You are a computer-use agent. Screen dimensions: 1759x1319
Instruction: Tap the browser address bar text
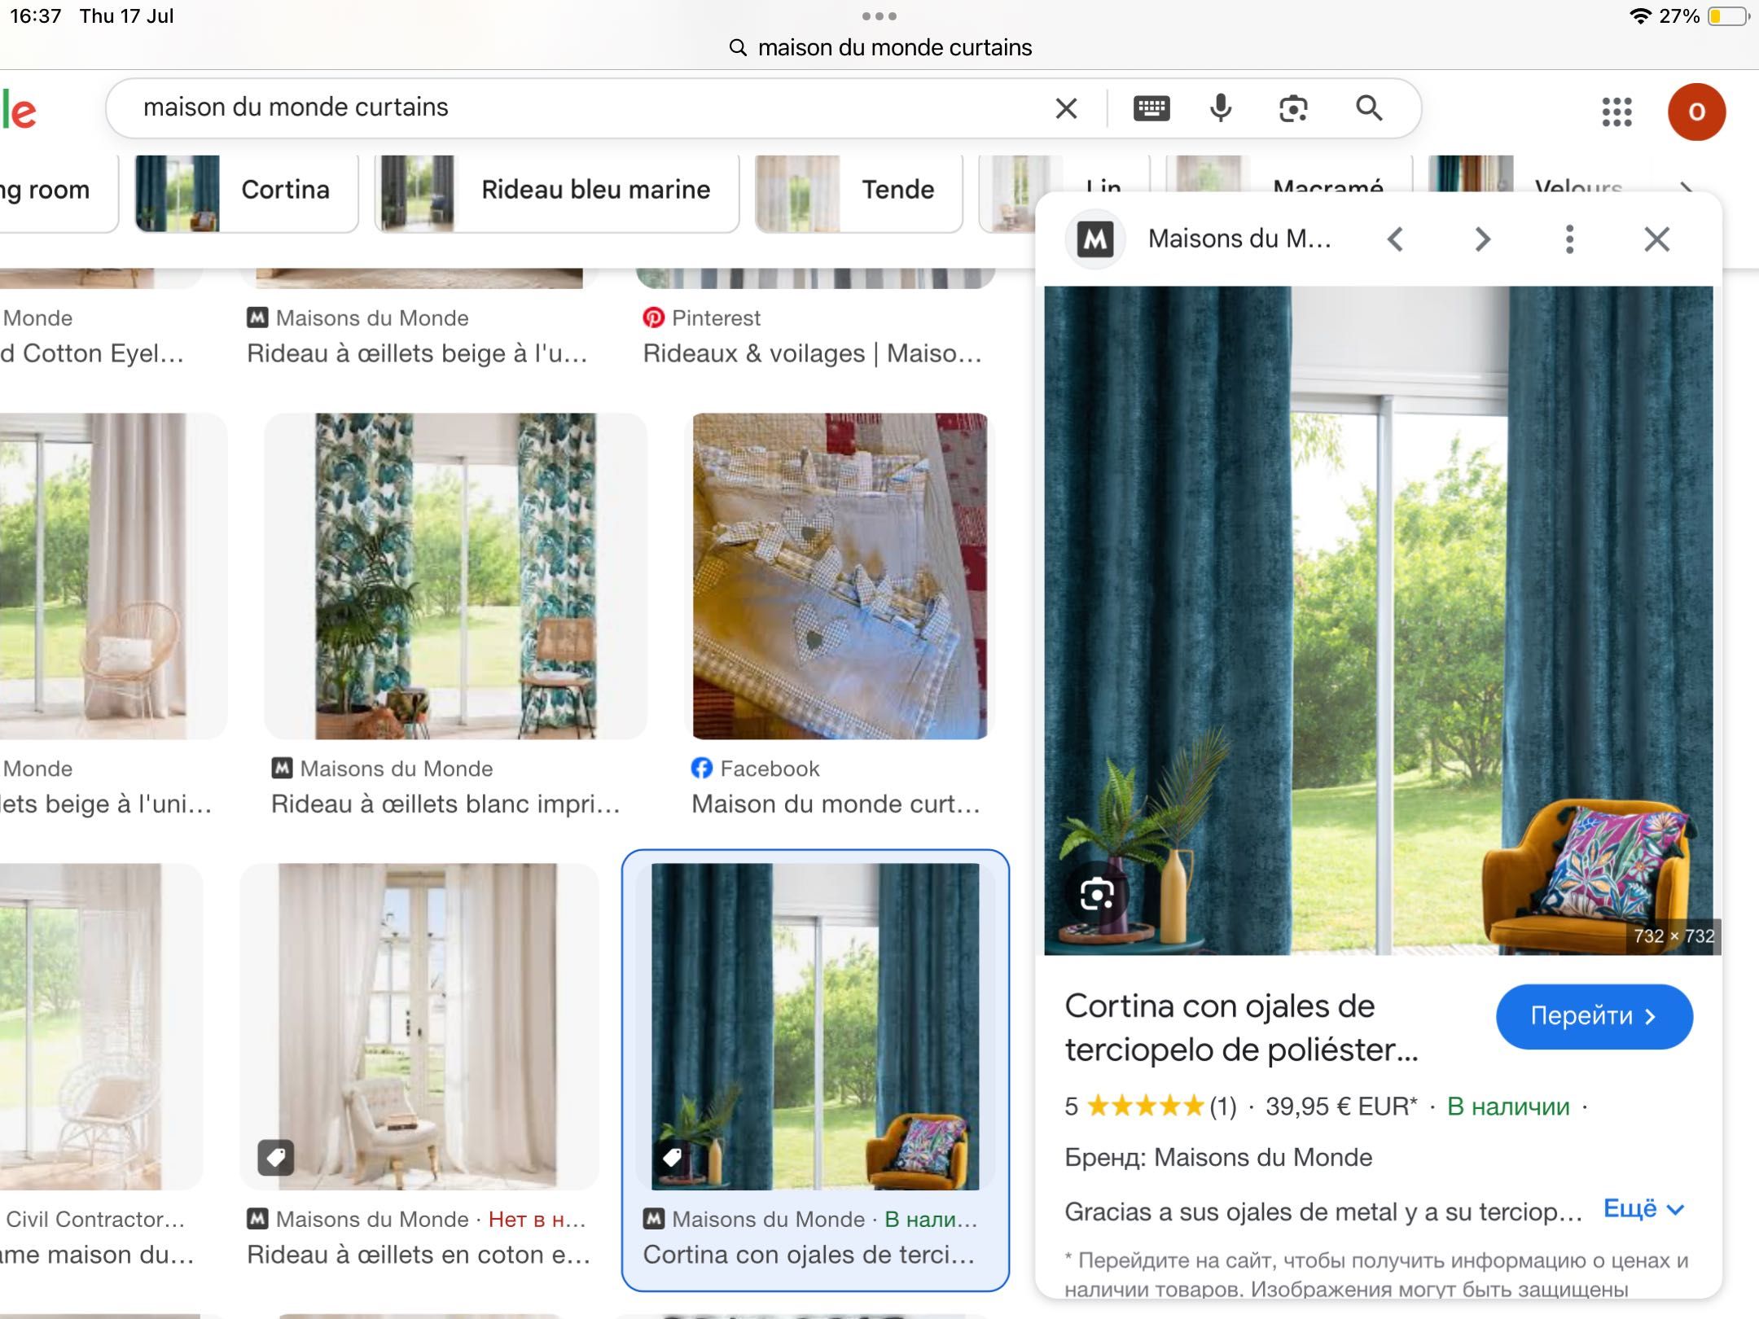(894, 47)
